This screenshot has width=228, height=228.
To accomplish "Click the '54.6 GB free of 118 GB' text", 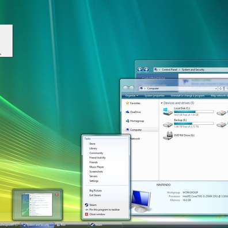I will tap(186, 115).
